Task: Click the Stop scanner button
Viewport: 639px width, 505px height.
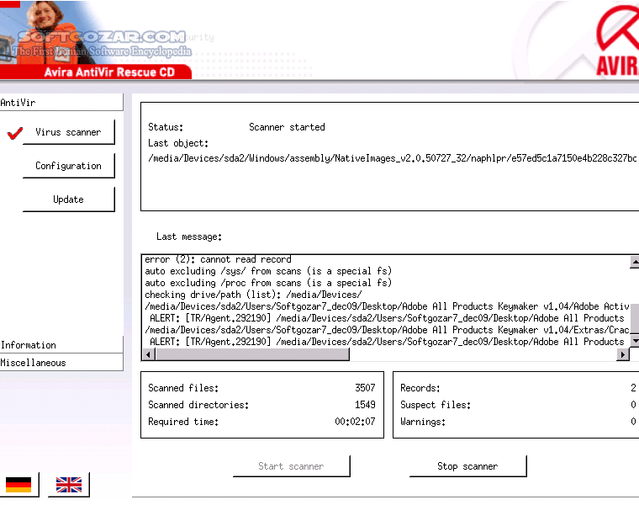Action: coord(467,466)
